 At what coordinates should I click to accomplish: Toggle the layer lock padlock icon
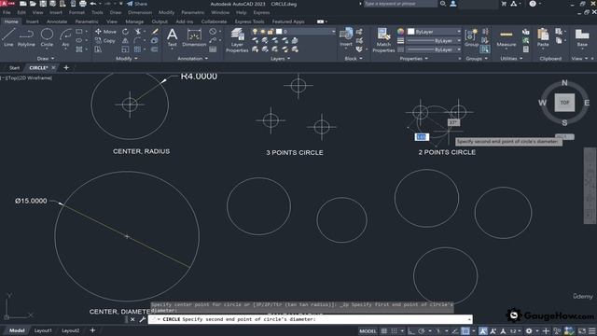271,32
